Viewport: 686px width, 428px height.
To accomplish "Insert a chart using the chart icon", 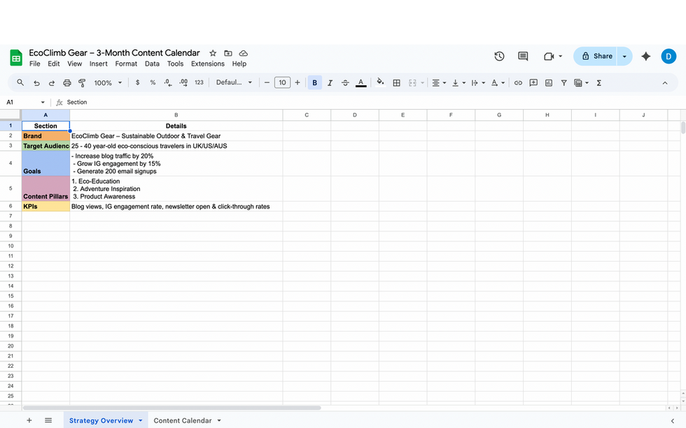I will pos(550,82).
